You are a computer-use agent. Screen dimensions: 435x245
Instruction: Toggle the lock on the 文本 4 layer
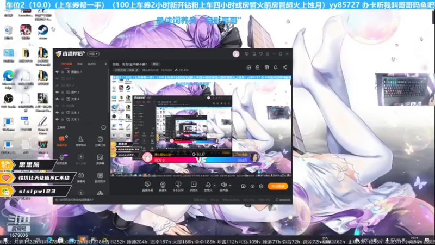pos(63,99)
